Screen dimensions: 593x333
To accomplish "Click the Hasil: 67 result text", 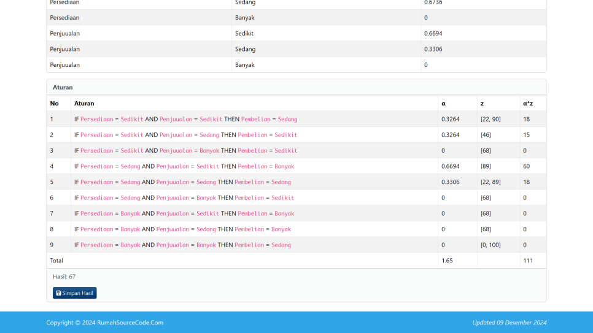I will [64, 277].
